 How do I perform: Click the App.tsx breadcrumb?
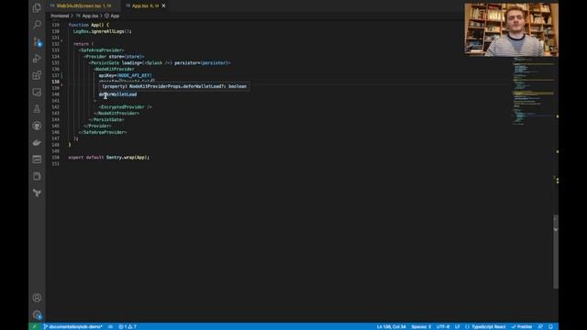tap(90, 16)
